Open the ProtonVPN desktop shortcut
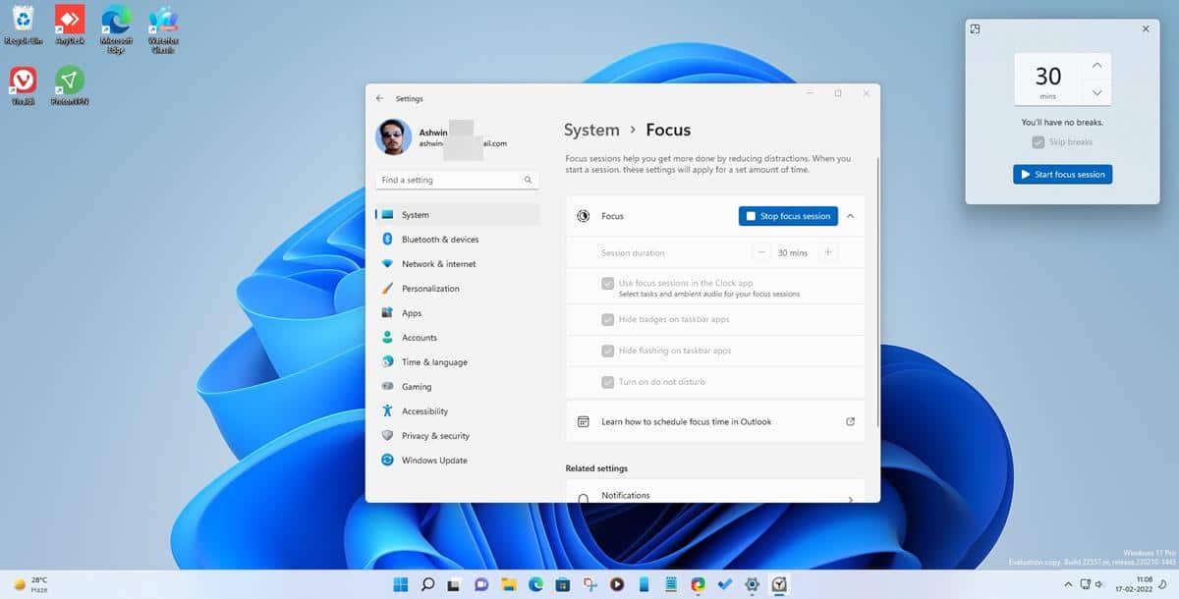 point(70,85)
